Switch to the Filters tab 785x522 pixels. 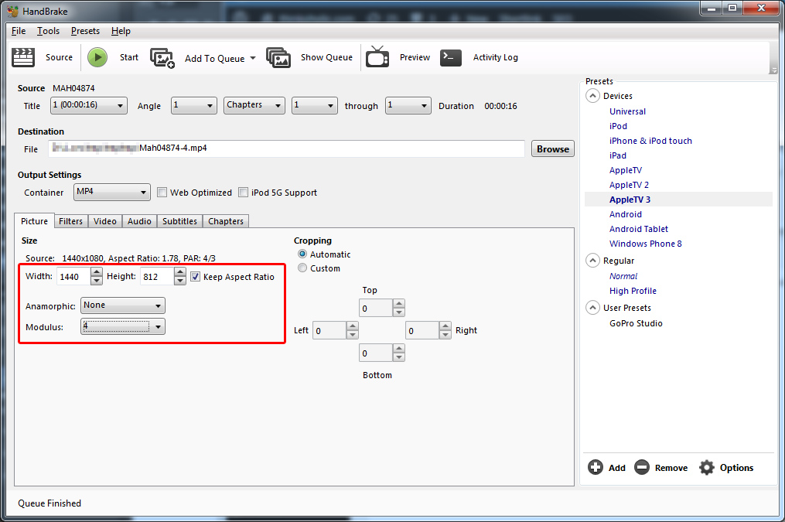[70, 221]
